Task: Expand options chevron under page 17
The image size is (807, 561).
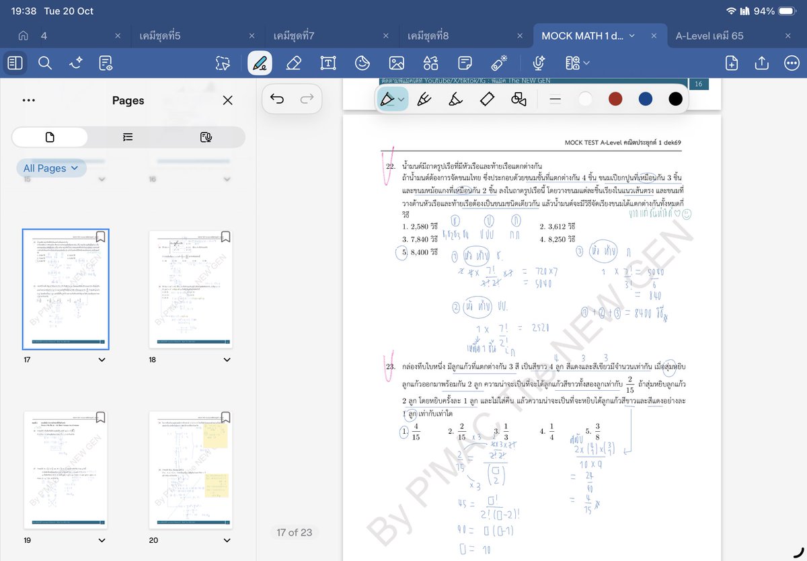Action: tap(102, 360)
